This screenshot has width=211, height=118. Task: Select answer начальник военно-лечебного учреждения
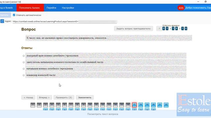(23, 69)
